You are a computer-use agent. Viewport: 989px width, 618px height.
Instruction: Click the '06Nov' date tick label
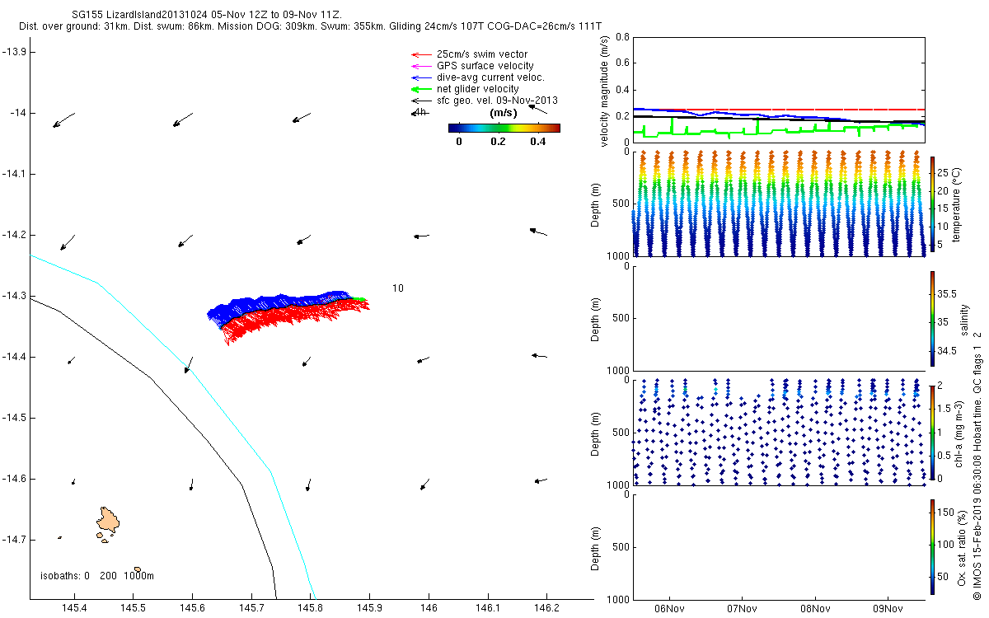coord(669,609)
